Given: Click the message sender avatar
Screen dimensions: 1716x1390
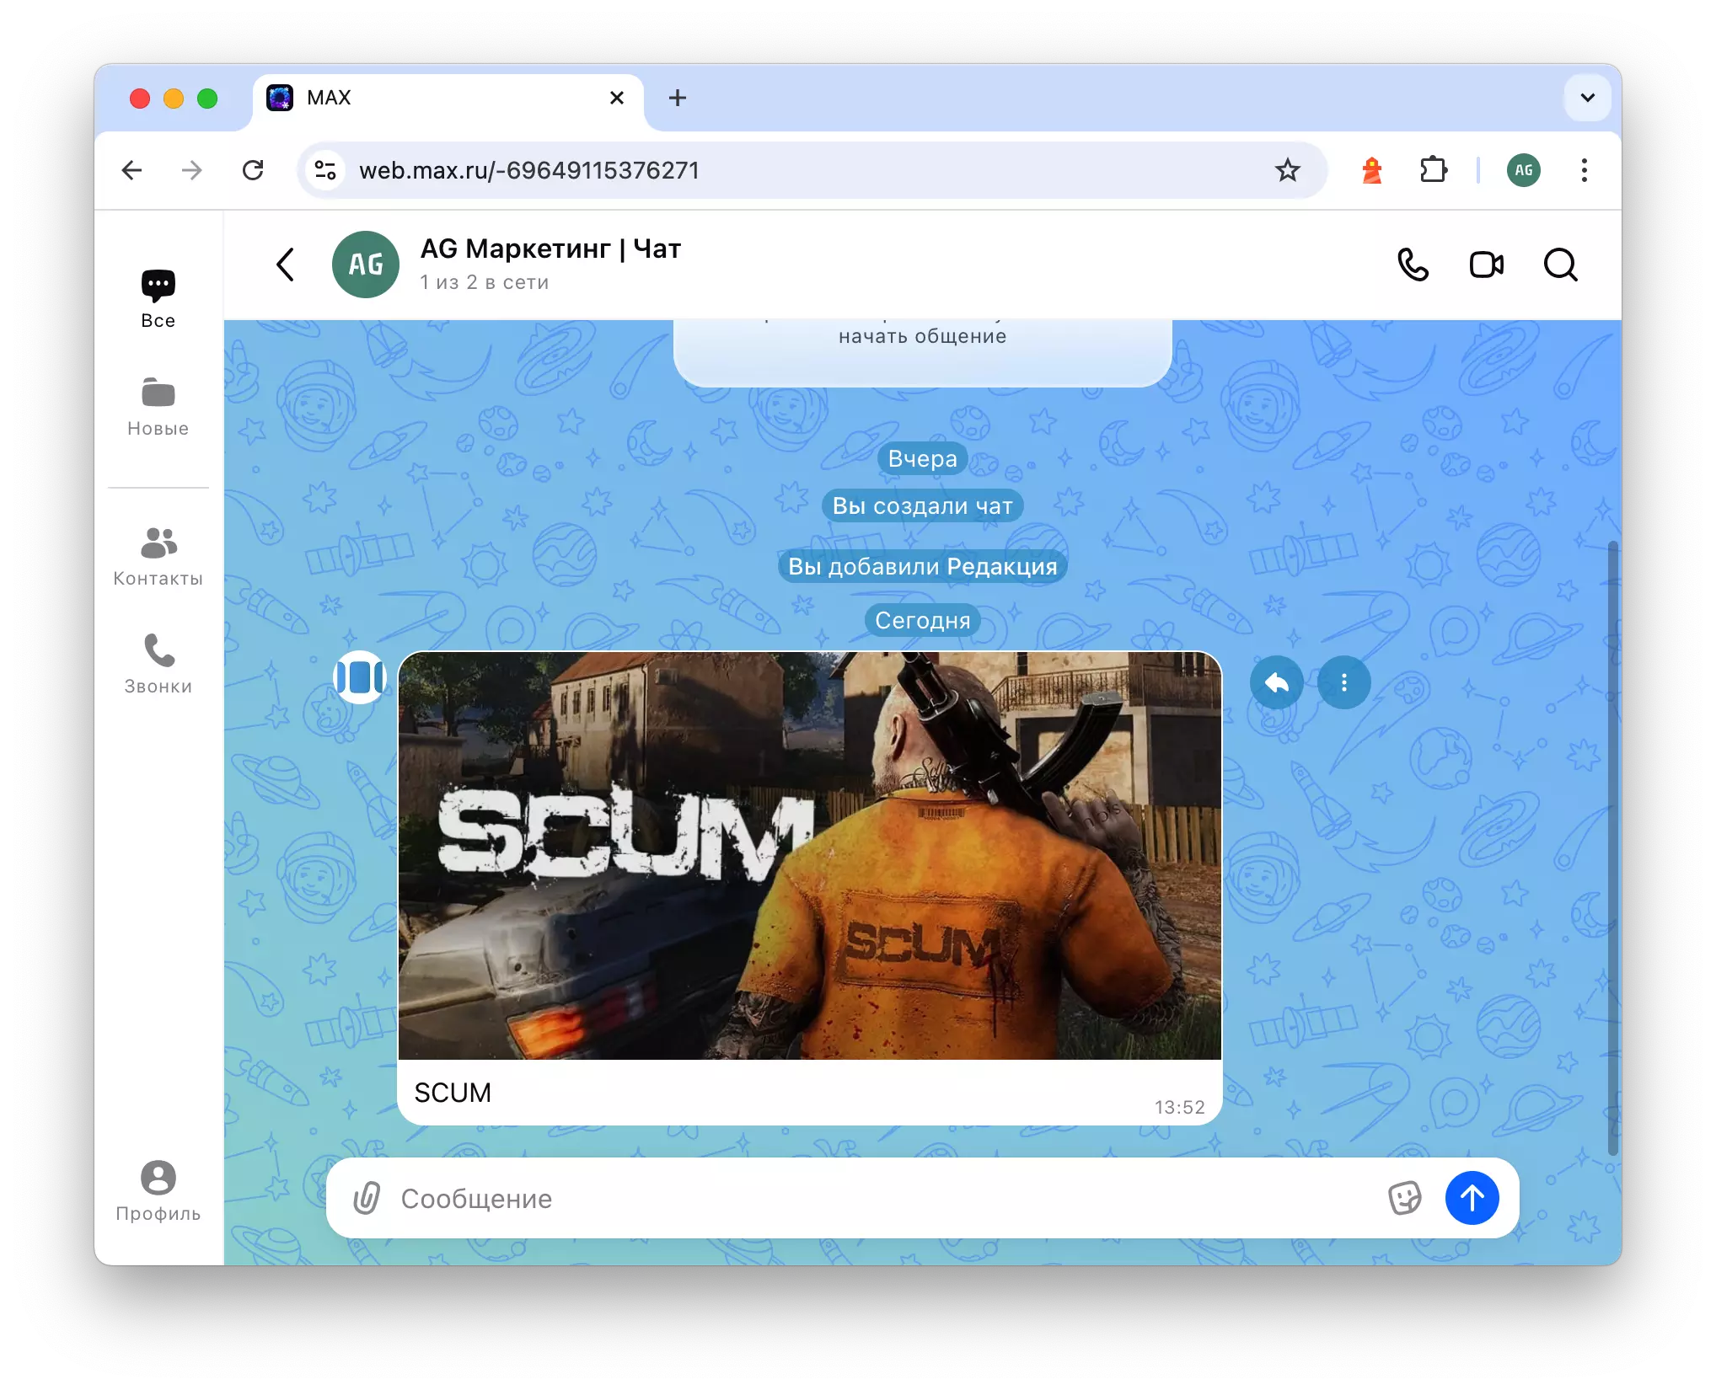Looking at the screenshot, I should coord(360,676).
